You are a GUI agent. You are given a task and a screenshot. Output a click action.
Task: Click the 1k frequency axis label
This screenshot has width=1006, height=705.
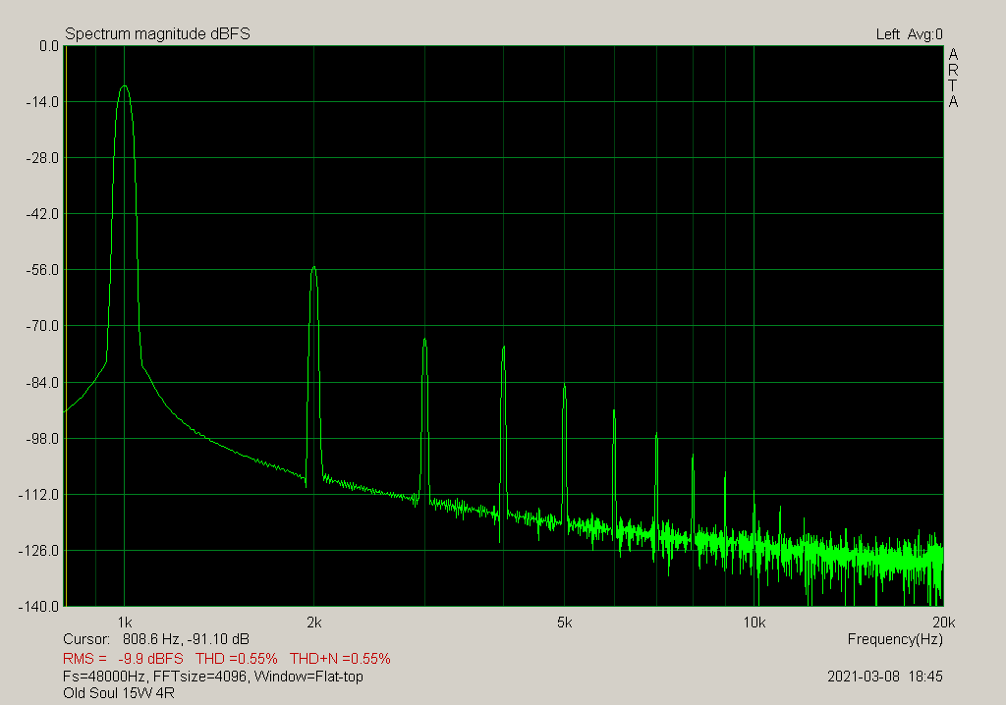pyautogui.click(x=125, y=623)
